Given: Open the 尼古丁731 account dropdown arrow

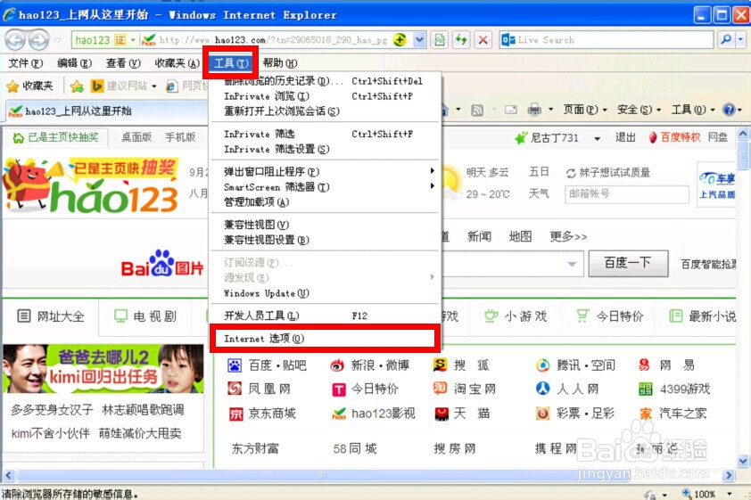Looking at the screenshot, I should click(x=597, y=139).
